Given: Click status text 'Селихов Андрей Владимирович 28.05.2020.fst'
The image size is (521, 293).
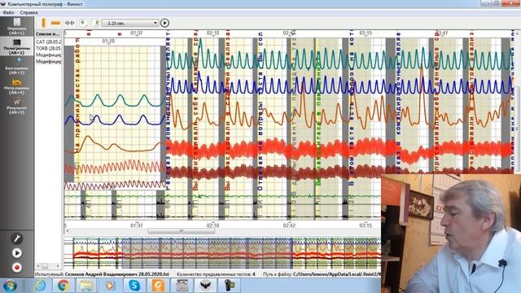Looking at the screenshot, I should click(117, 274).
